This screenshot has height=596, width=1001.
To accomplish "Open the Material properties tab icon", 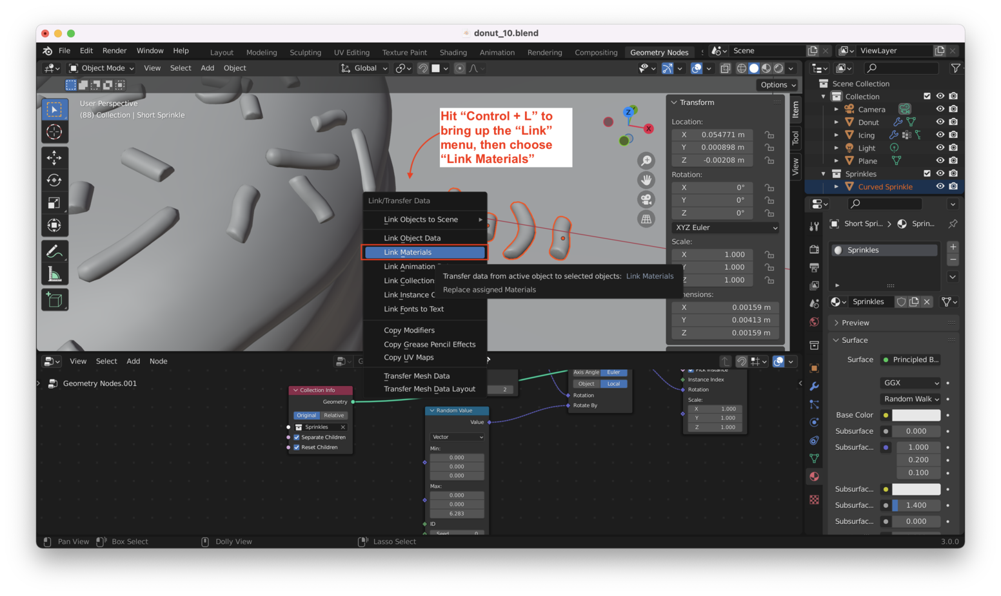I will [x=814, y=476].
